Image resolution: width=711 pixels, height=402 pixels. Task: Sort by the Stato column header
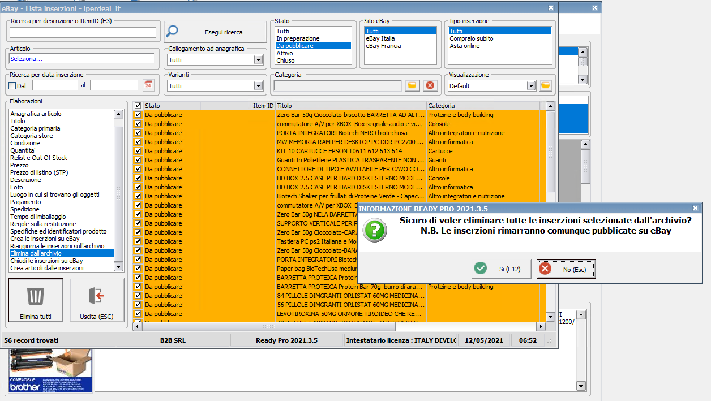click(172, 106)
